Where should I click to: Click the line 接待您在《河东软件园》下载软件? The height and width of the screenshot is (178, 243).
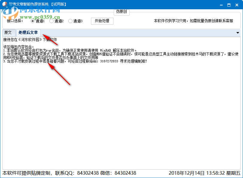click(x=30, y=40)
